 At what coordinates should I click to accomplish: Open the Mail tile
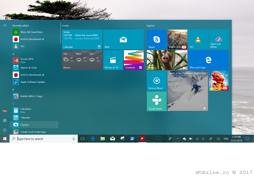(x=123, y=40)
